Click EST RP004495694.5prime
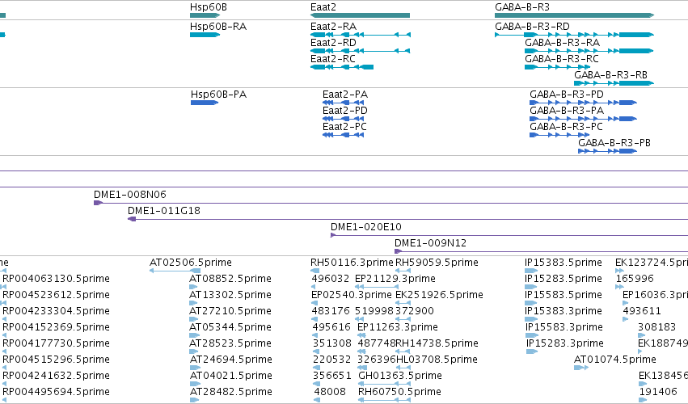This screenshot has width=688, height=404. (x=56, y=392)
